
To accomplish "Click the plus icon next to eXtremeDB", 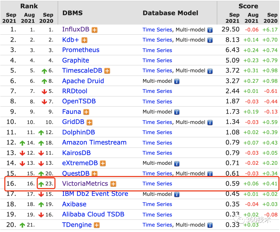I will tap(103, 163).
